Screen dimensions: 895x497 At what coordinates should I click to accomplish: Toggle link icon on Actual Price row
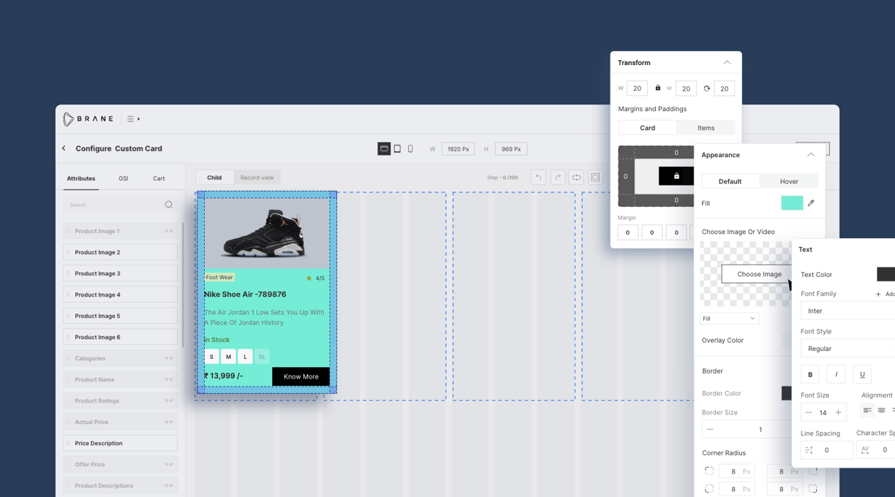point(169,422)
